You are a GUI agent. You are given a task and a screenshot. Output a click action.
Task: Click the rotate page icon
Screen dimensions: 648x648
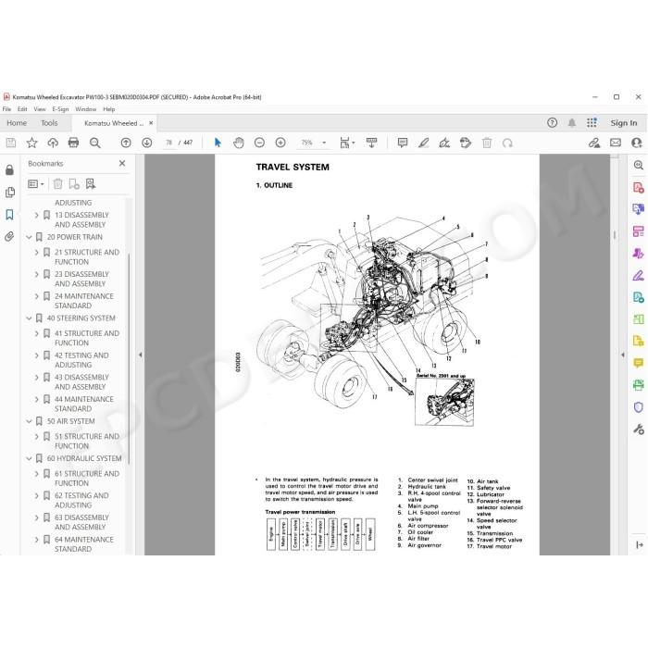click(507, 143)
